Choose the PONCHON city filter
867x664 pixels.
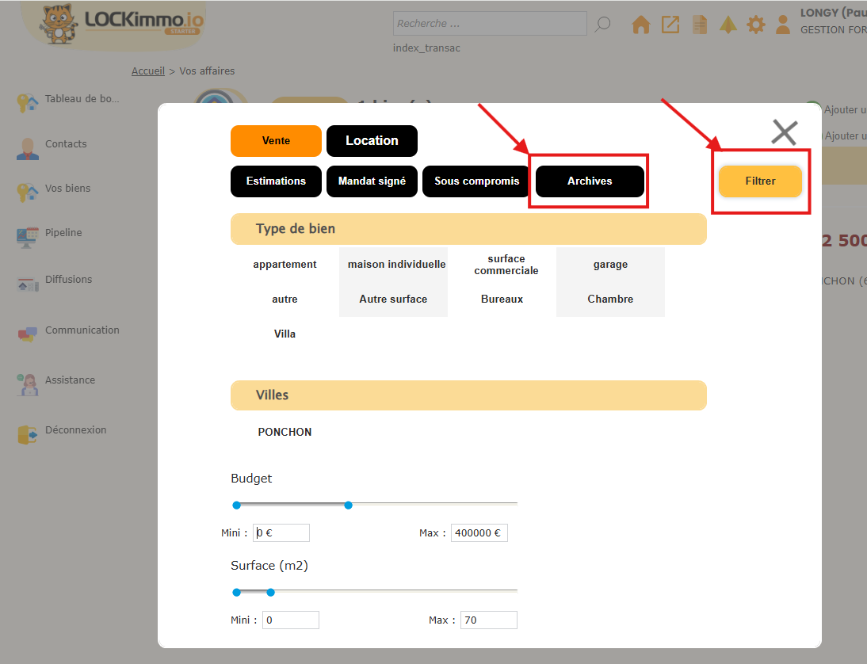[285, 433]
